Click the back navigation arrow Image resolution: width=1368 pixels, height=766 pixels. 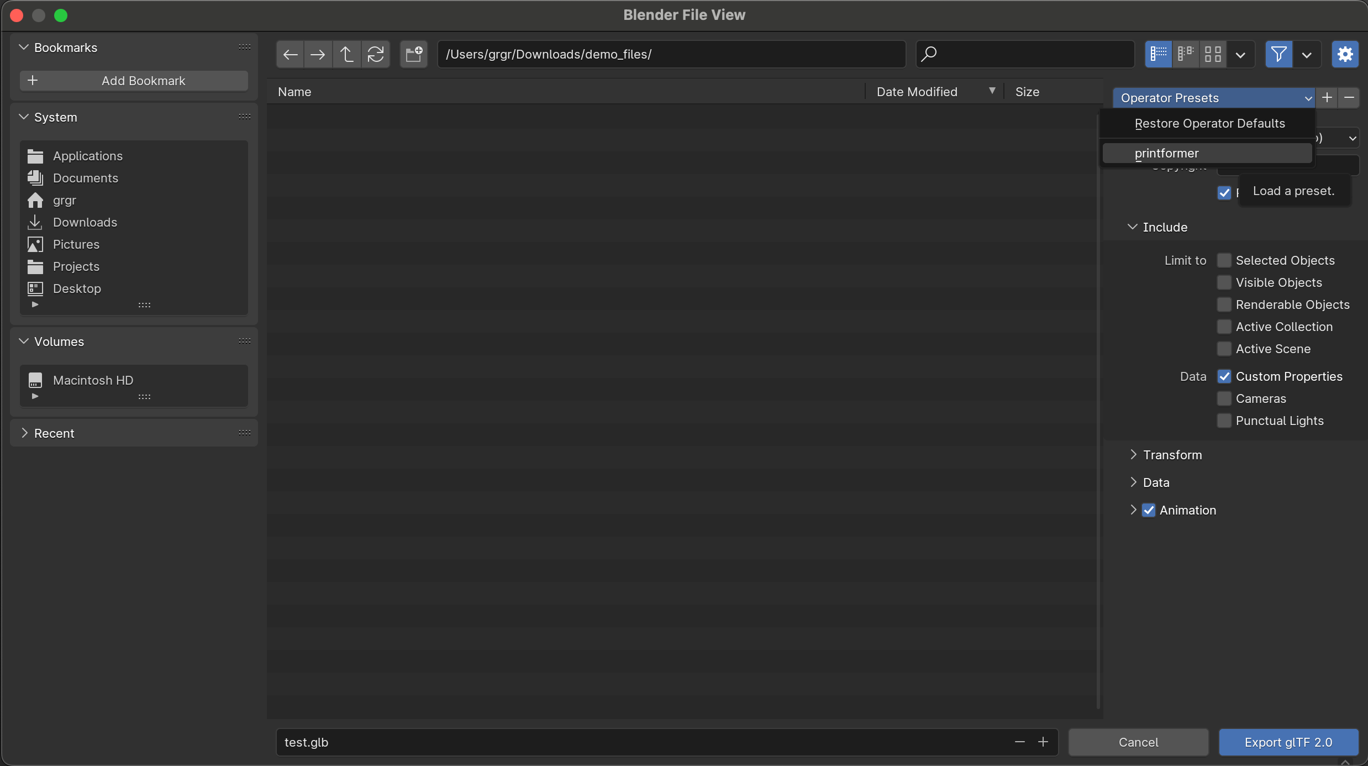[290, 54]
